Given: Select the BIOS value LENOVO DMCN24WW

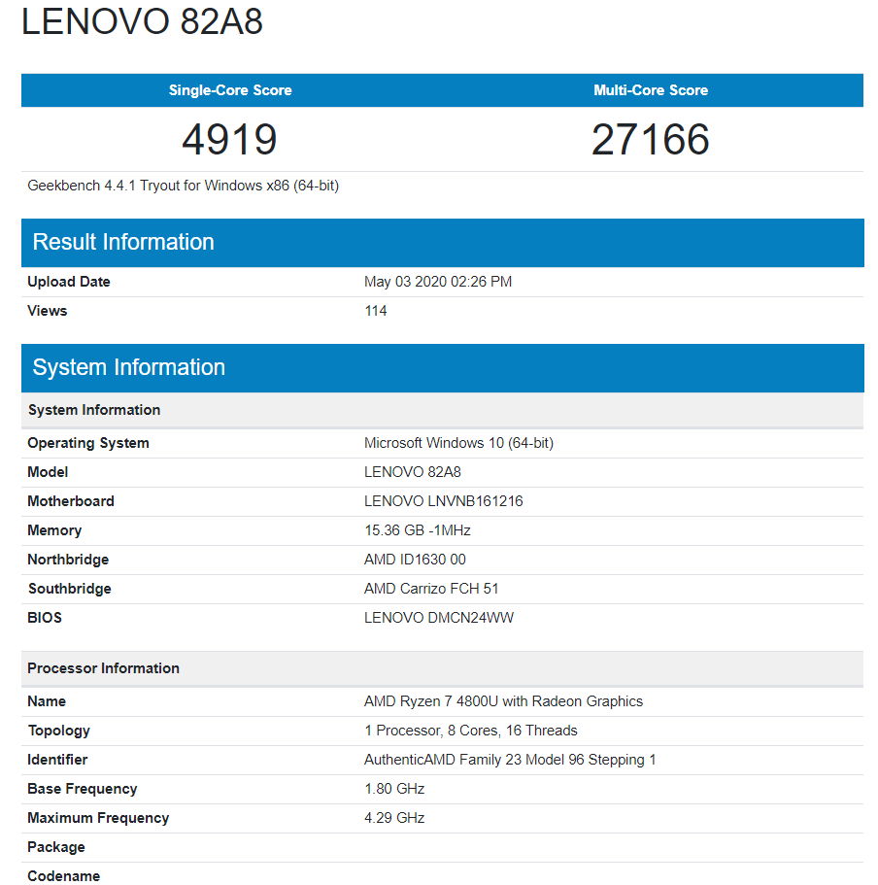Looking at the screenshot, I should (439, 618).
